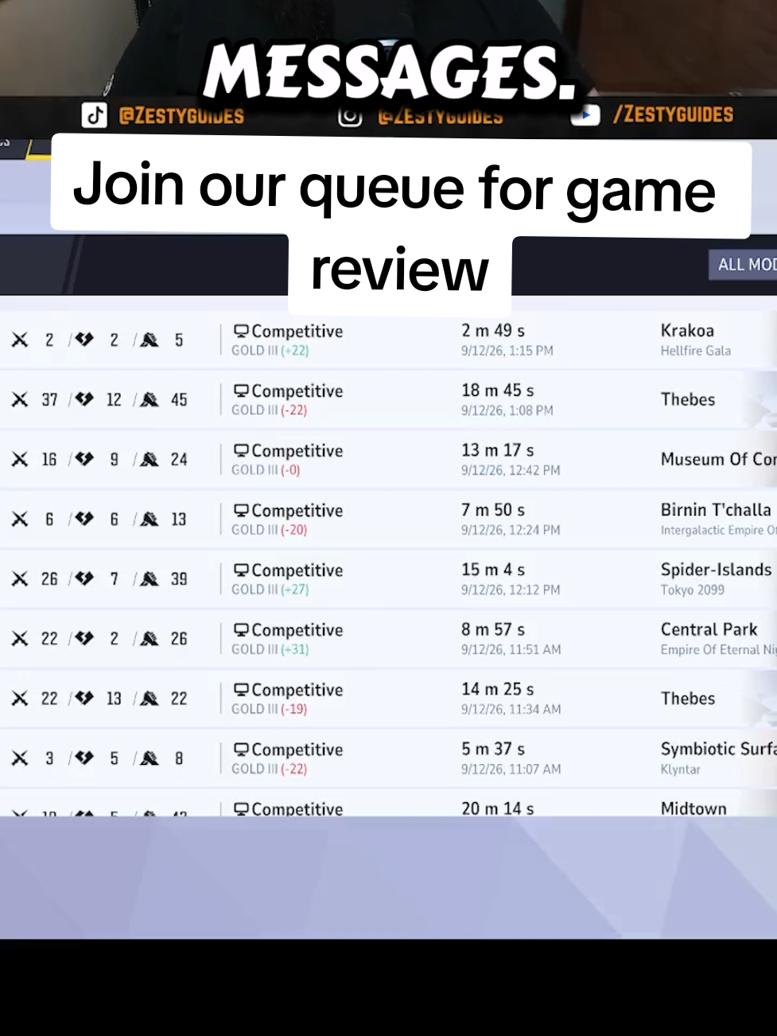Click monitor icon in Central Park row

point(241,630)
